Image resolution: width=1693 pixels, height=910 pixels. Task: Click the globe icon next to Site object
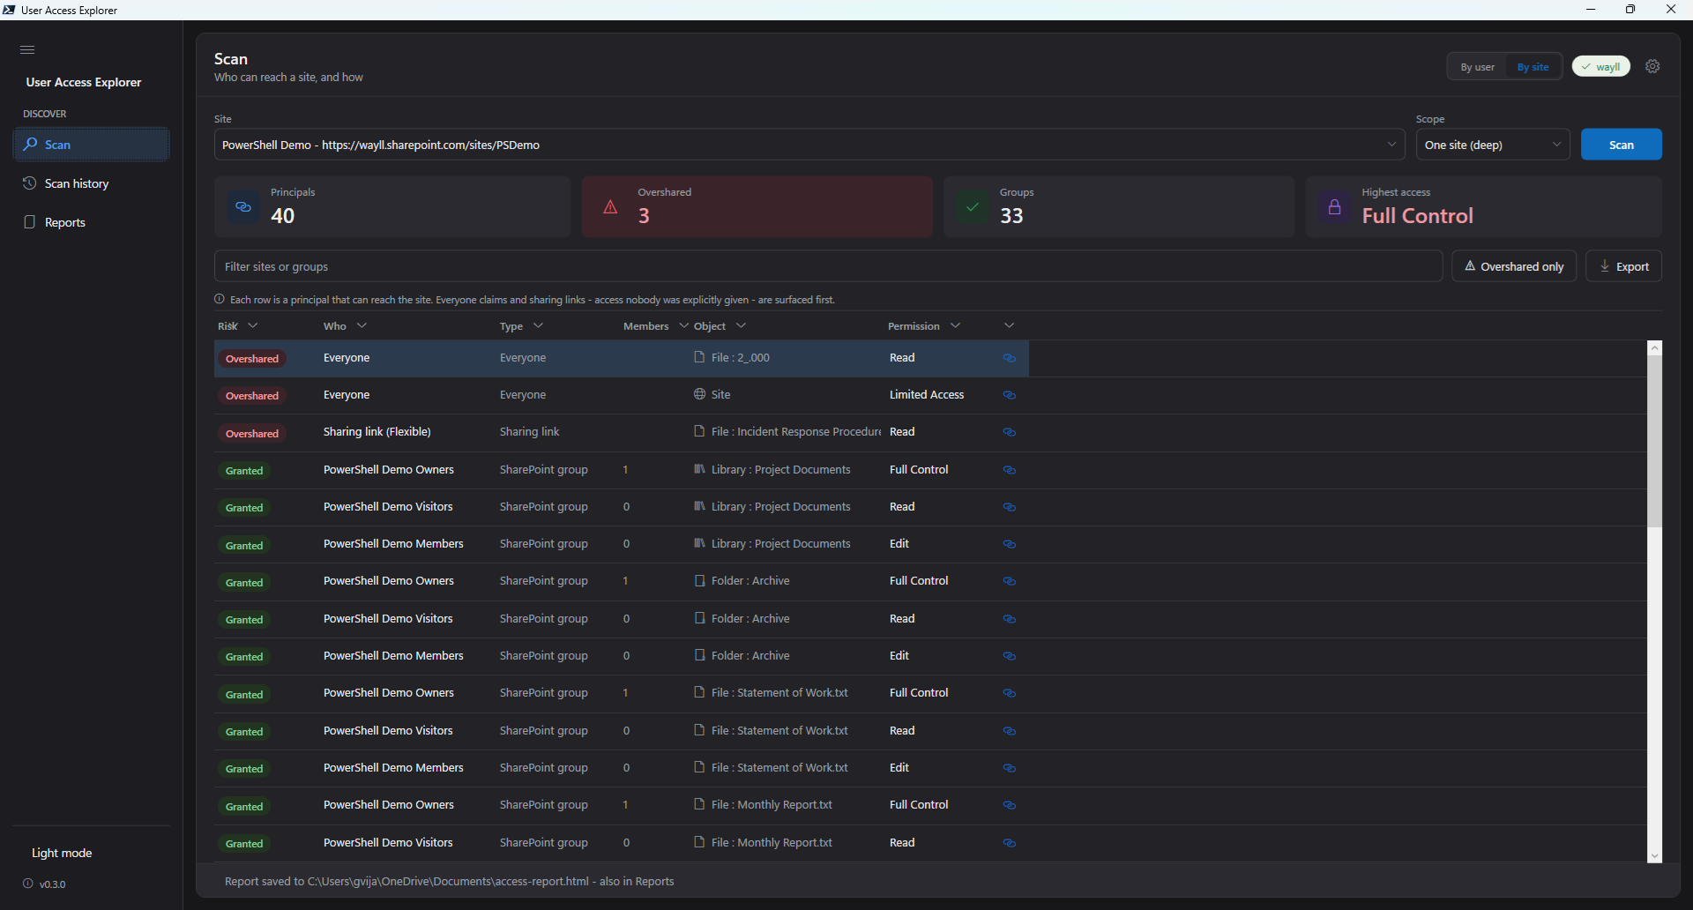click(699, 394)
